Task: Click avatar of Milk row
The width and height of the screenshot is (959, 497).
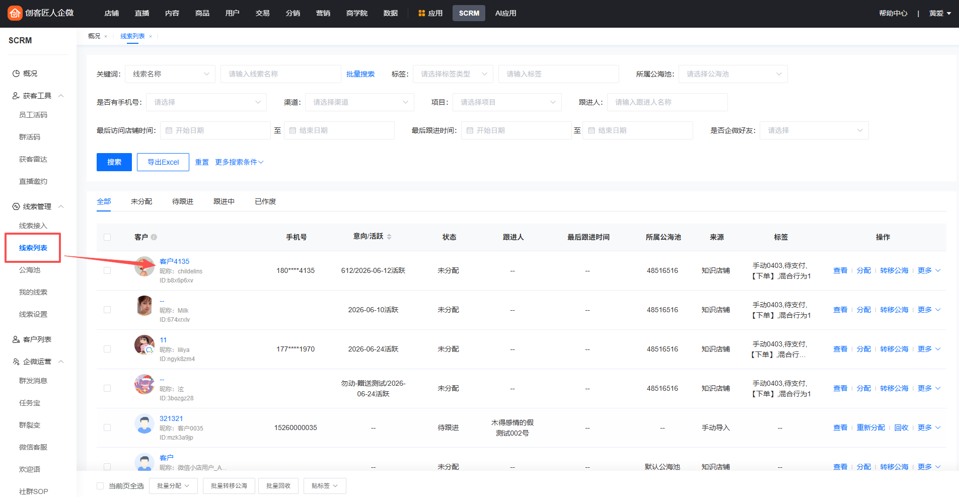Action: 144,305
